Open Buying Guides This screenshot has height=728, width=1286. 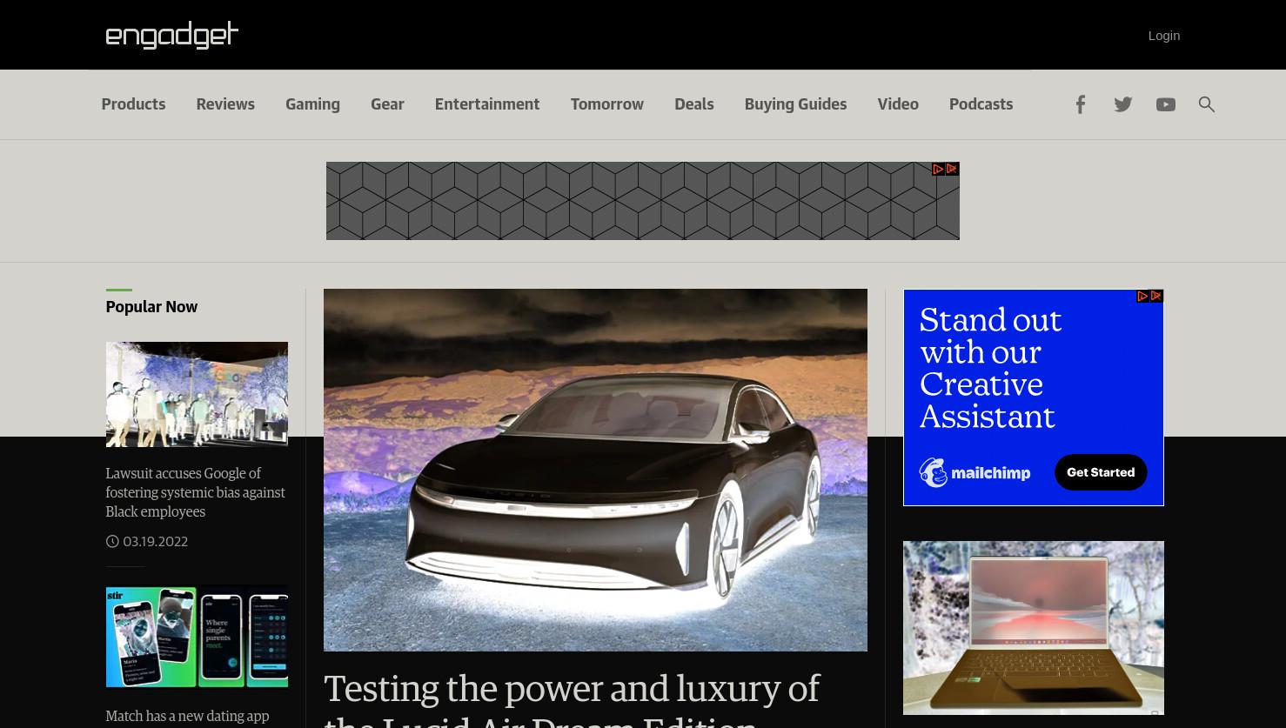point(795,104)
